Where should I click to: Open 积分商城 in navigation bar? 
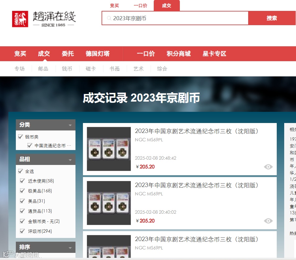179,54
